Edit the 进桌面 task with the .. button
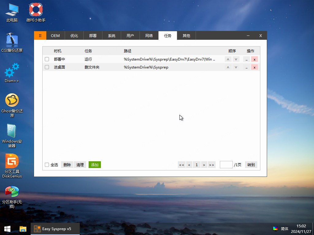314x235 pixels. [247, 67]
